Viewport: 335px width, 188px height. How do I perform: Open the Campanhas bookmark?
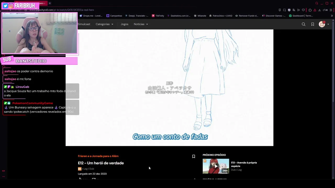coord(114,16)
